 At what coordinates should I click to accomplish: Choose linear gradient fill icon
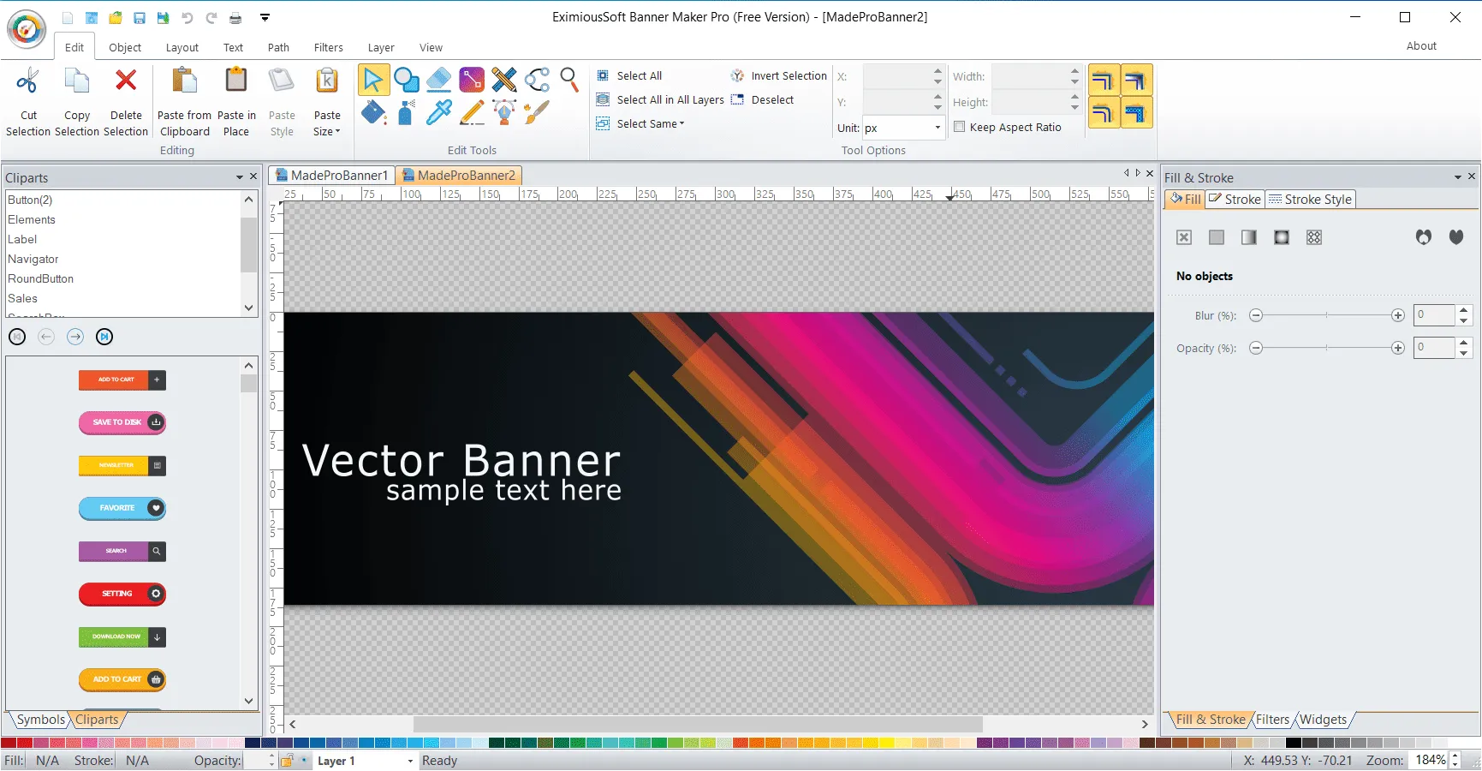1249,237
